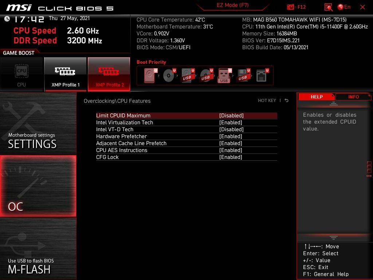Viewport: 373px width, 280px height.
Task: Click the BIOS Ver E7D15IMS.221 text
Action: [271, 40]
